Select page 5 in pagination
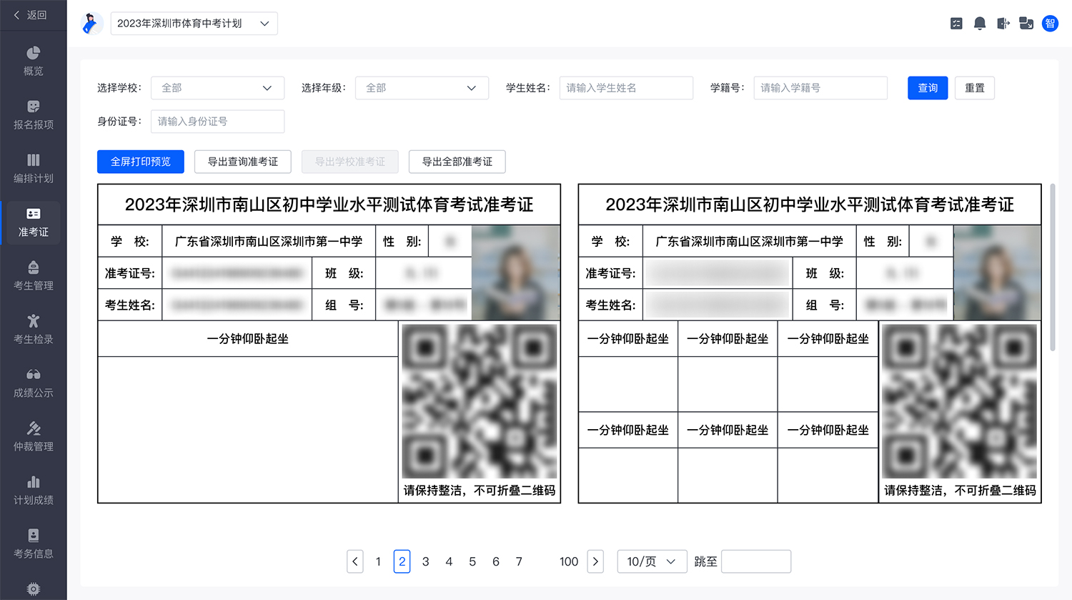1072x600 pixels. [x=472, y=561]
